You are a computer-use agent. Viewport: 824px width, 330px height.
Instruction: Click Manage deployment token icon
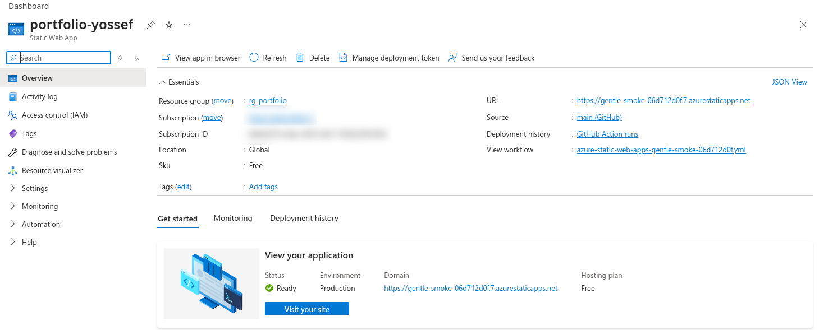tap(343, 57)
